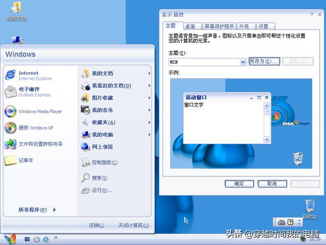Click 注销 log off in Start menu
The height and width of the screenshot is (245, 326).
96,225
